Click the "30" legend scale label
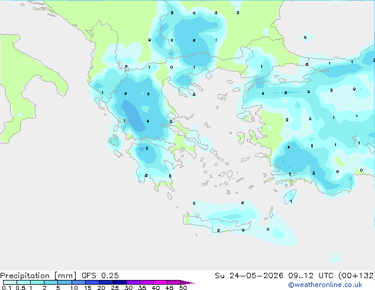 coord(128,288)
